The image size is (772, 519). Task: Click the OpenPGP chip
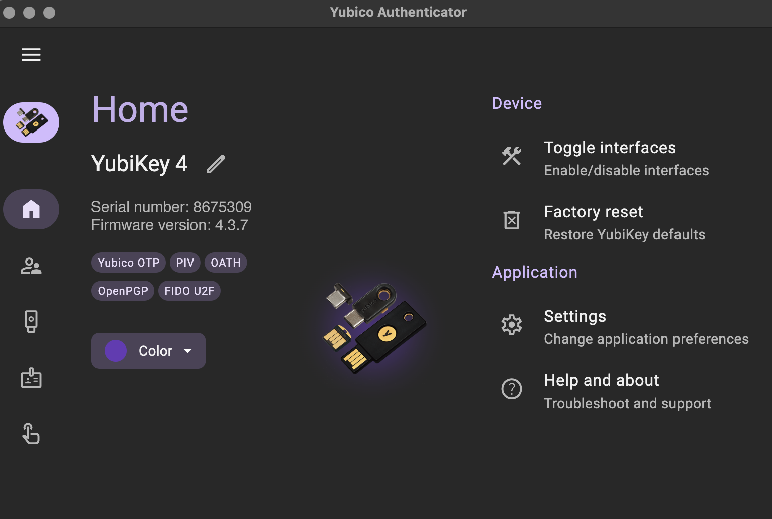pyautogui.click(x=123, y=290)
